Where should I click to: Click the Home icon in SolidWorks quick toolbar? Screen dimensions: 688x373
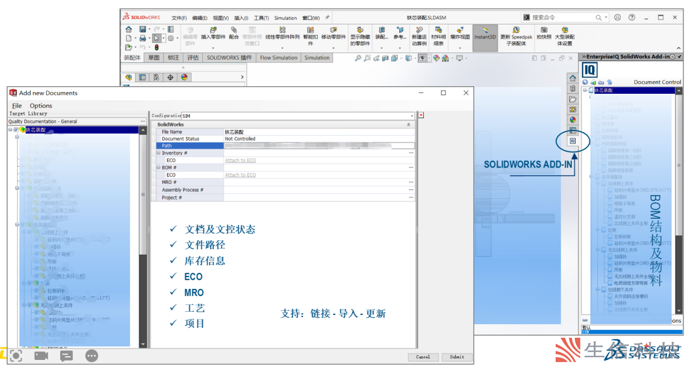pyautogui.click(x=129, y=29)
